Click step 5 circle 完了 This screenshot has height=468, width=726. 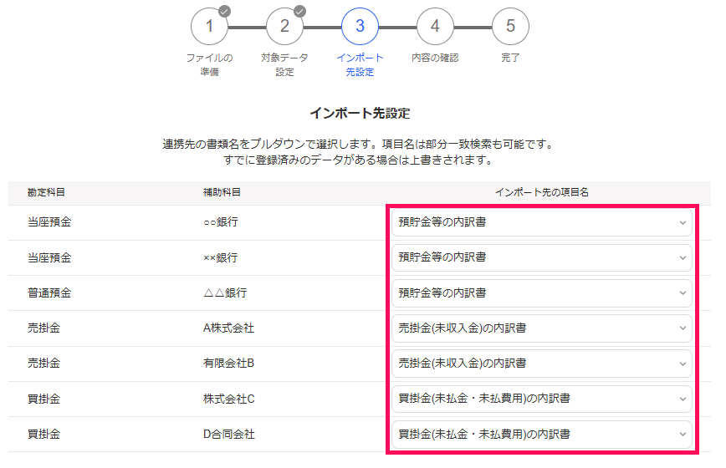tap(510, 27)
